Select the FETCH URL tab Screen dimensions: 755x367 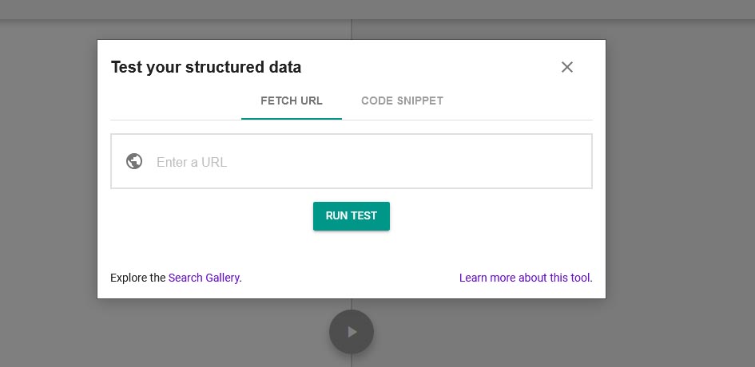(292, 101)
